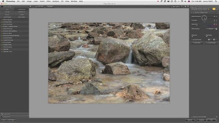
Task: Open the Effect Radius dropdown
Action: 211,29
